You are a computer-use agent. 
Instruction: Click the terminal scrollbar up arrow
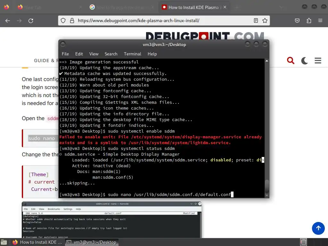pyautogui.click(x=267, y=61)
